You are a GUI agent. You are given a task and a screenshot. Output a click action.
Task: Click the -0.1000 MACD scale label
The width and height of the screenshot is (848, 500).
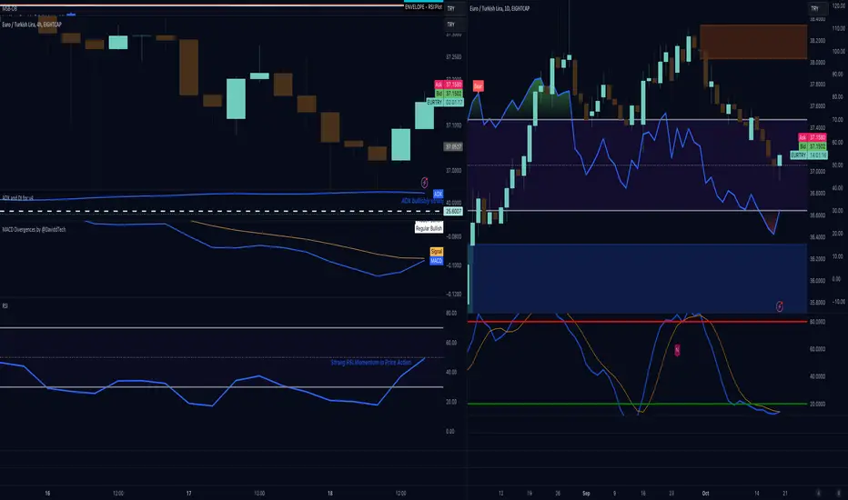click(454, 265)
